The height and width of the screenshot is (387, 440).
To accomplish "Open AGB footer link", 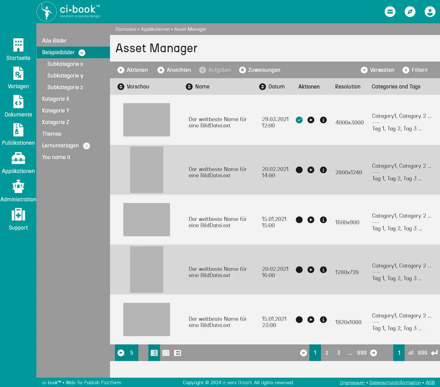I will (x=430, y=383).
